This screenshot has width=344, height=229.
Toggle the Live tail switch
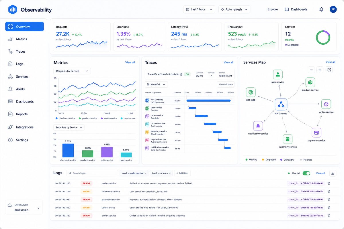click(306, 173)
